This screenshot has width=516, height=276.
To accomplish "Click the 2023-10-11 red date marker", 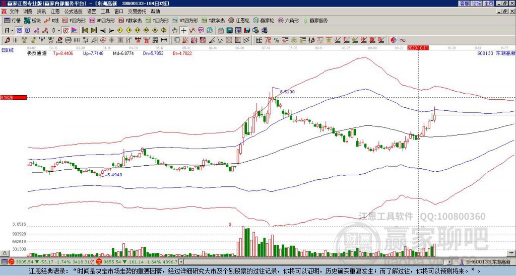I will pyautogui.click(x=418, y=48).
